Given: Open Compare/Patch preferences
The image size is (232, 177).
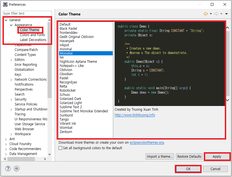Looking at the screenshot, I should 26,50.
